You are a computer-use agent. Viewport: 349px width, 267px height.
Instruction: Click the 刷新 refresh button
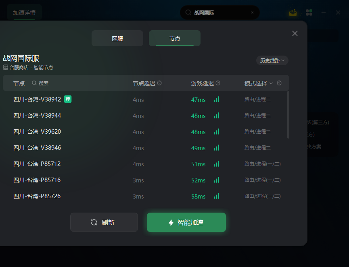click(104, 222)
